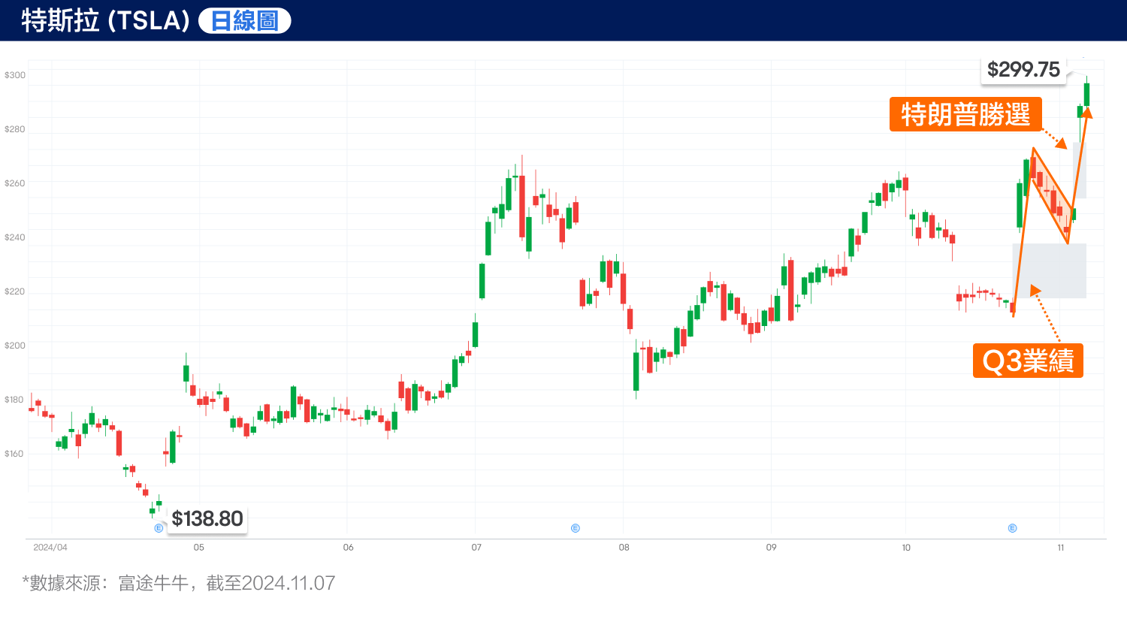Click the 2024/04 label on the date axis
Screen dimensions: 1127x619
(x=51, y=548)
